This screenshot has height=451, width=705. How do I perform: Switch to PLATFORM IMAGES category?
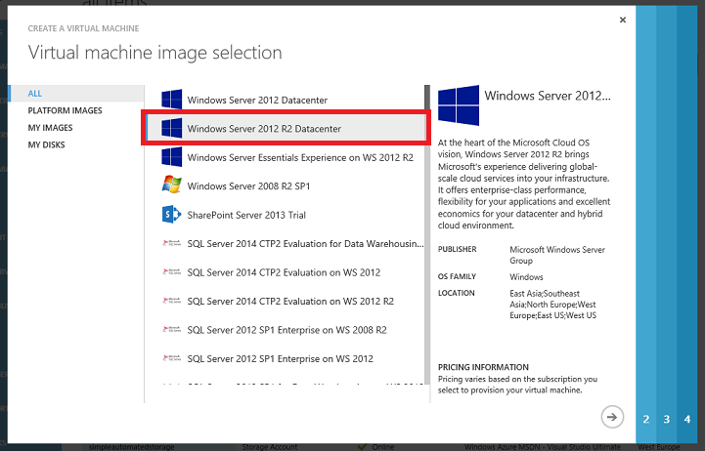point(64,111)
